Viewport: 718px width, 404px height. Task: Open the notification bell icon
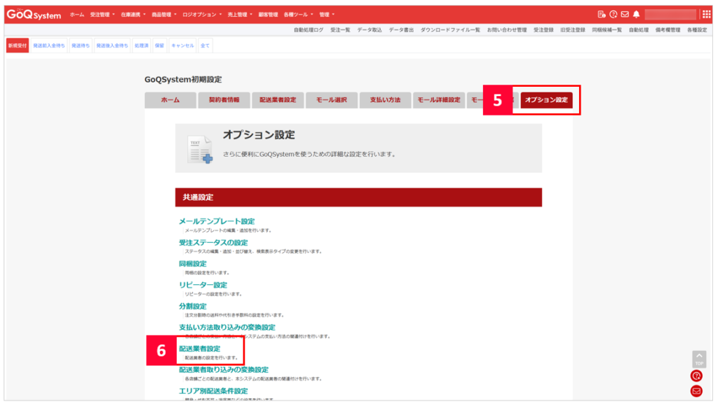pos(636,15)
